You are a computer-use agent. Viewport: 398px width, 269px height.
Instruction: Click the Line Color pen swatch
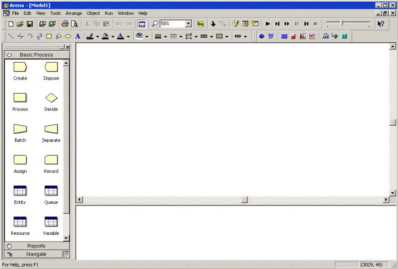[90, 37]
